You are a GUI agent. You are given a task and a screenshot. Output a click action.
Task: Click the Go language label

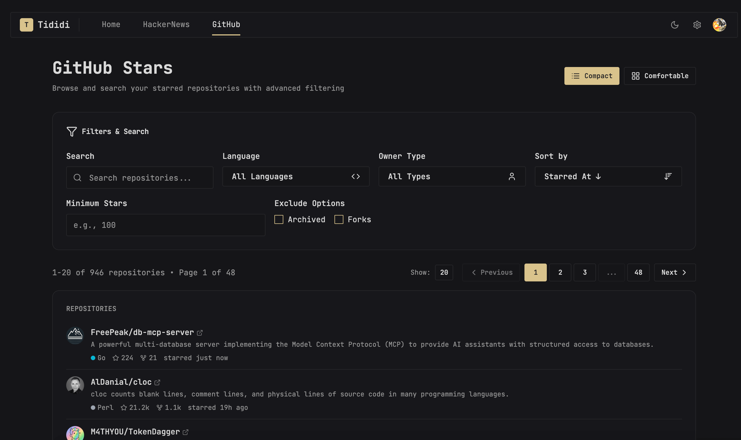[101, 358]
